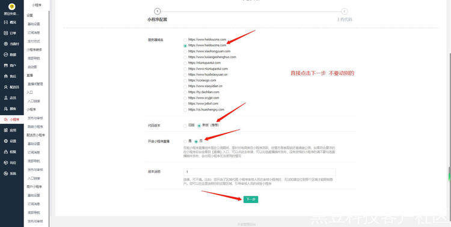Open 直播间管理 in submenu
451x227 pixels.
[x=35, y=84]
